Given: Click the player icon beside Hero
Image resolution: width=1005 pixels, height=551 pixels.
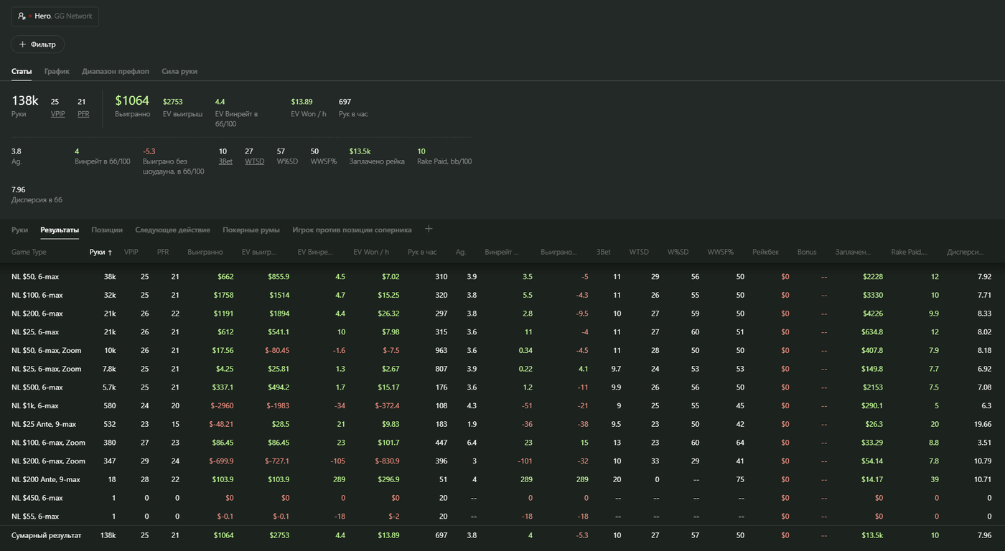Looking at the screenshot, I should 22,16.
